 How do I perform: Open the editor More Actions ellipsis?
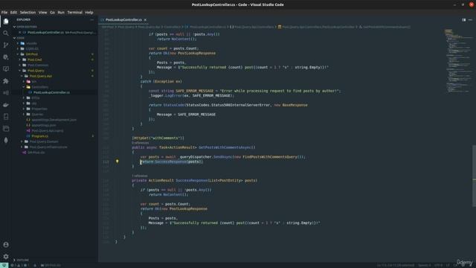coord(470,20)
